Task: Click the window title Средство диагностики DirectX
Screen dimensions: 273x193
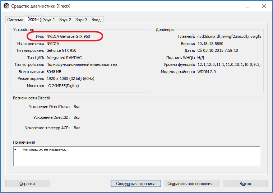Action: click(x=41, y=6)
